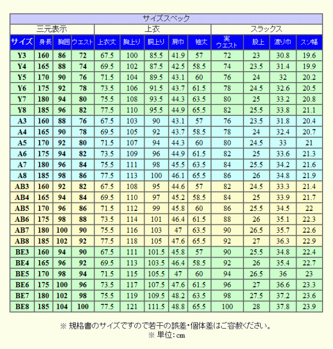Select the 袖丈 column header
This screenshot has width=333, height=349.
coord(199,42)
